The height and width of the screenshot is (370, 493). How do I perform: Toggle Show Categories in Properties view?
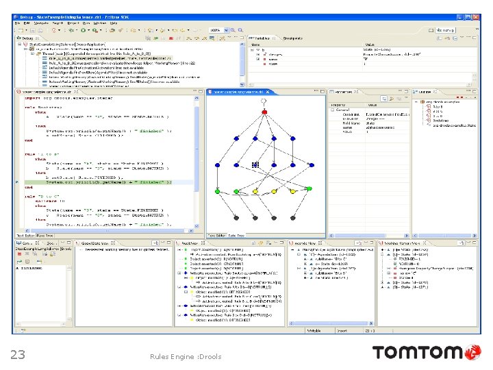point(384,99)
